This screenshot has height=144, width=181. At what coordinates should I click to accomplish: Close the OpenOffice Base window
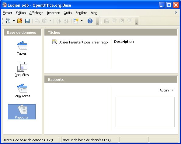pos(176,5)
